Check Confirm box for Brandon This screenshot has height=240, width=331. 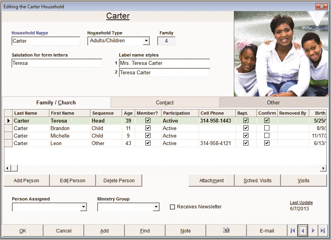pos(267,128)
